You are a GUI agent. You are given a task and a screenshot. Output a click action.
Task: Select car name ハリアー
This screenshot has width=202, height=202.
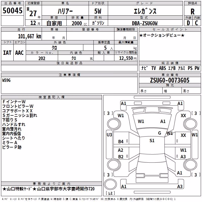(65, 11)
